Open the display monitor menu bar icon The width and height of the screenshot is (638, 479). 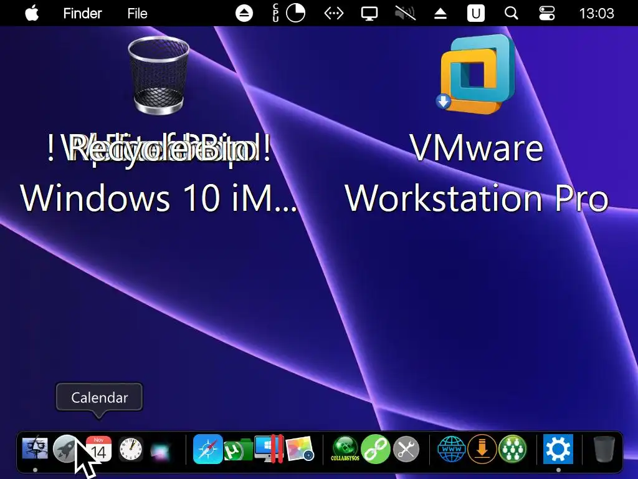[x=369, y=14]
